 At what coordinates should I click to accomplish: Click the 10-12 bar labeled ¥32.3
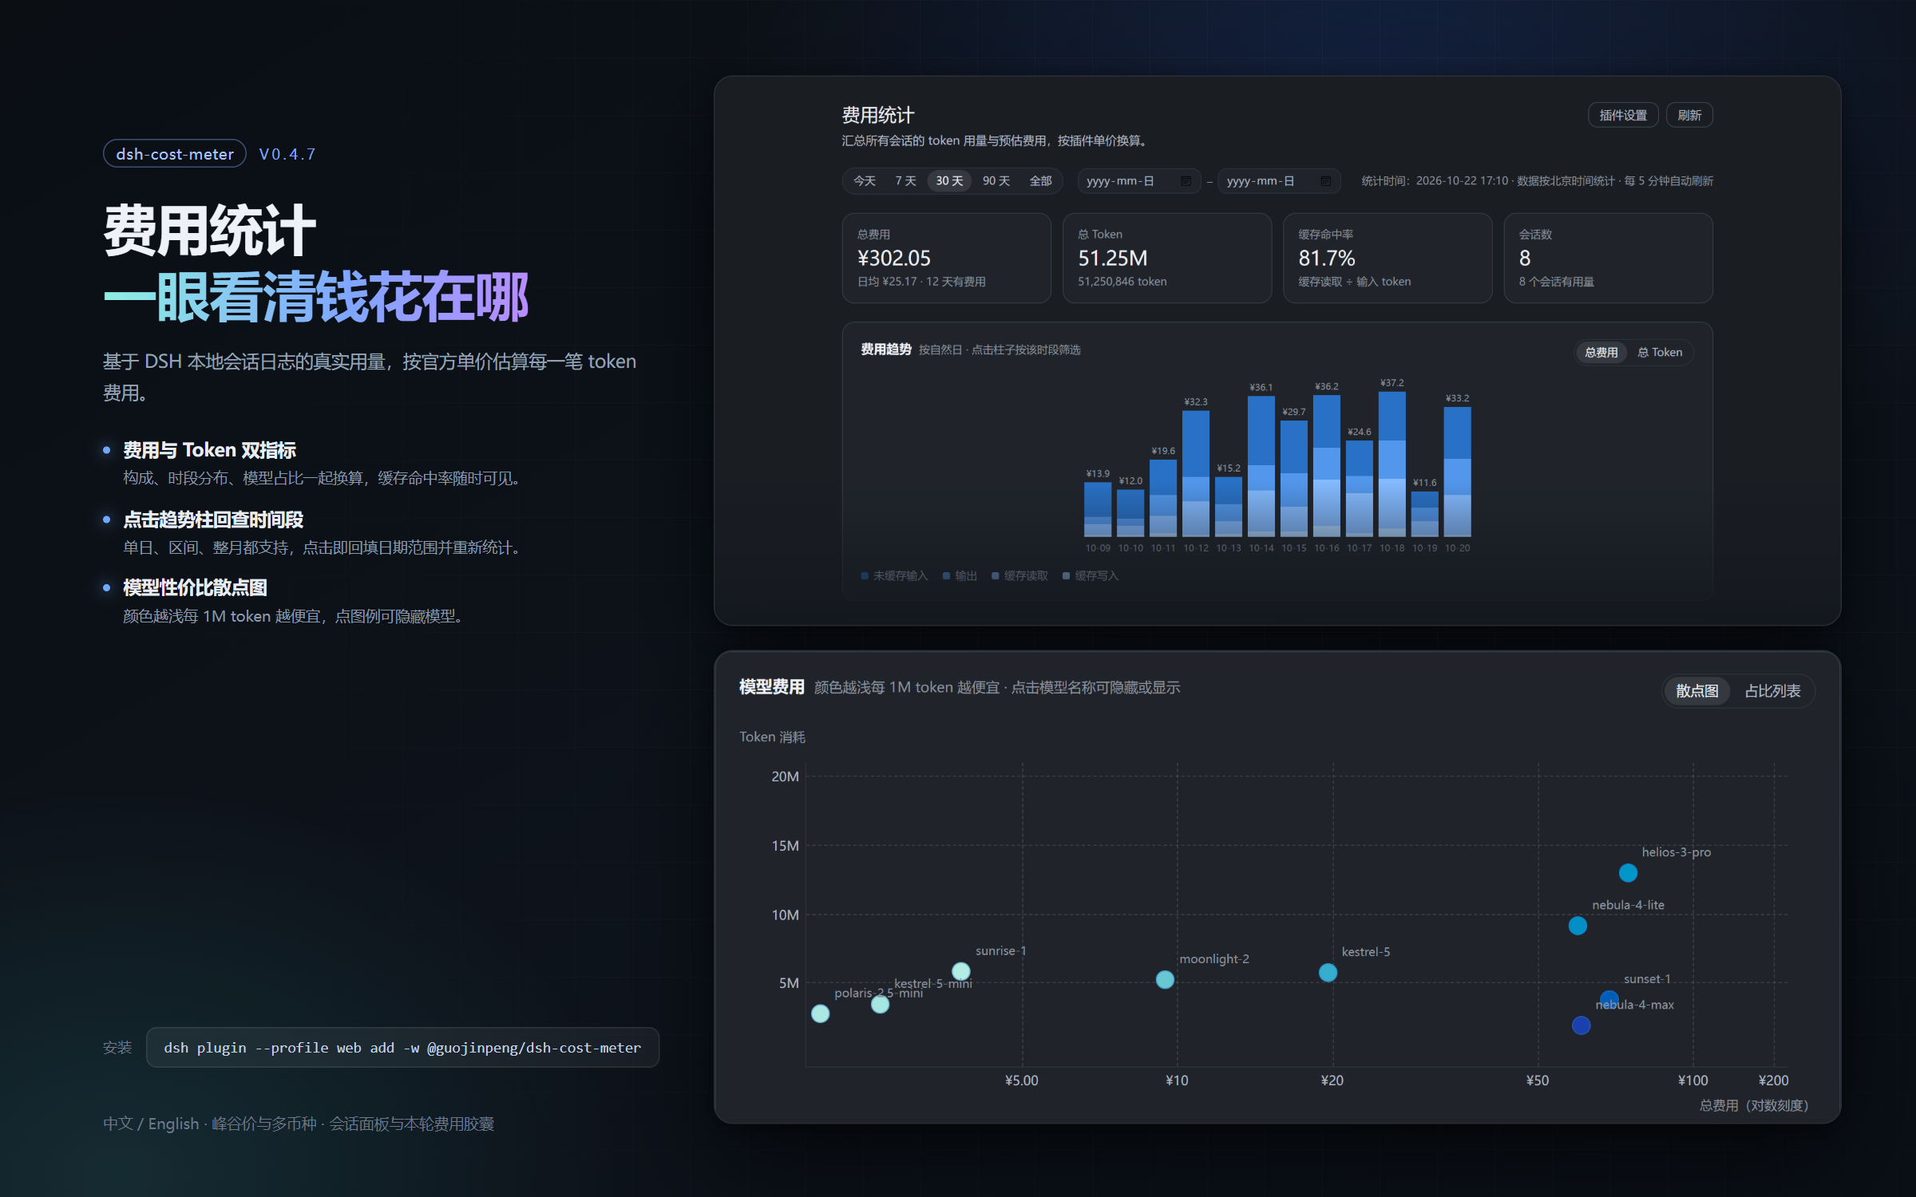coord(1196,473)
